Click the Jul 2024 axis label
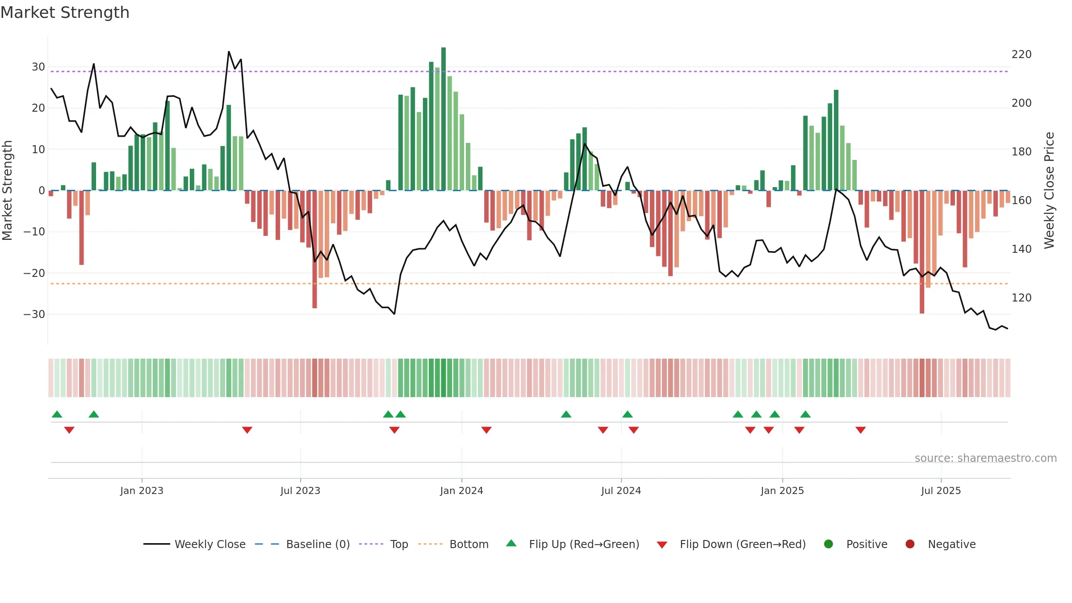Image resolution: width=1072 pixels, height=603 pixels. pyautogui.click(x=621, y=490)
